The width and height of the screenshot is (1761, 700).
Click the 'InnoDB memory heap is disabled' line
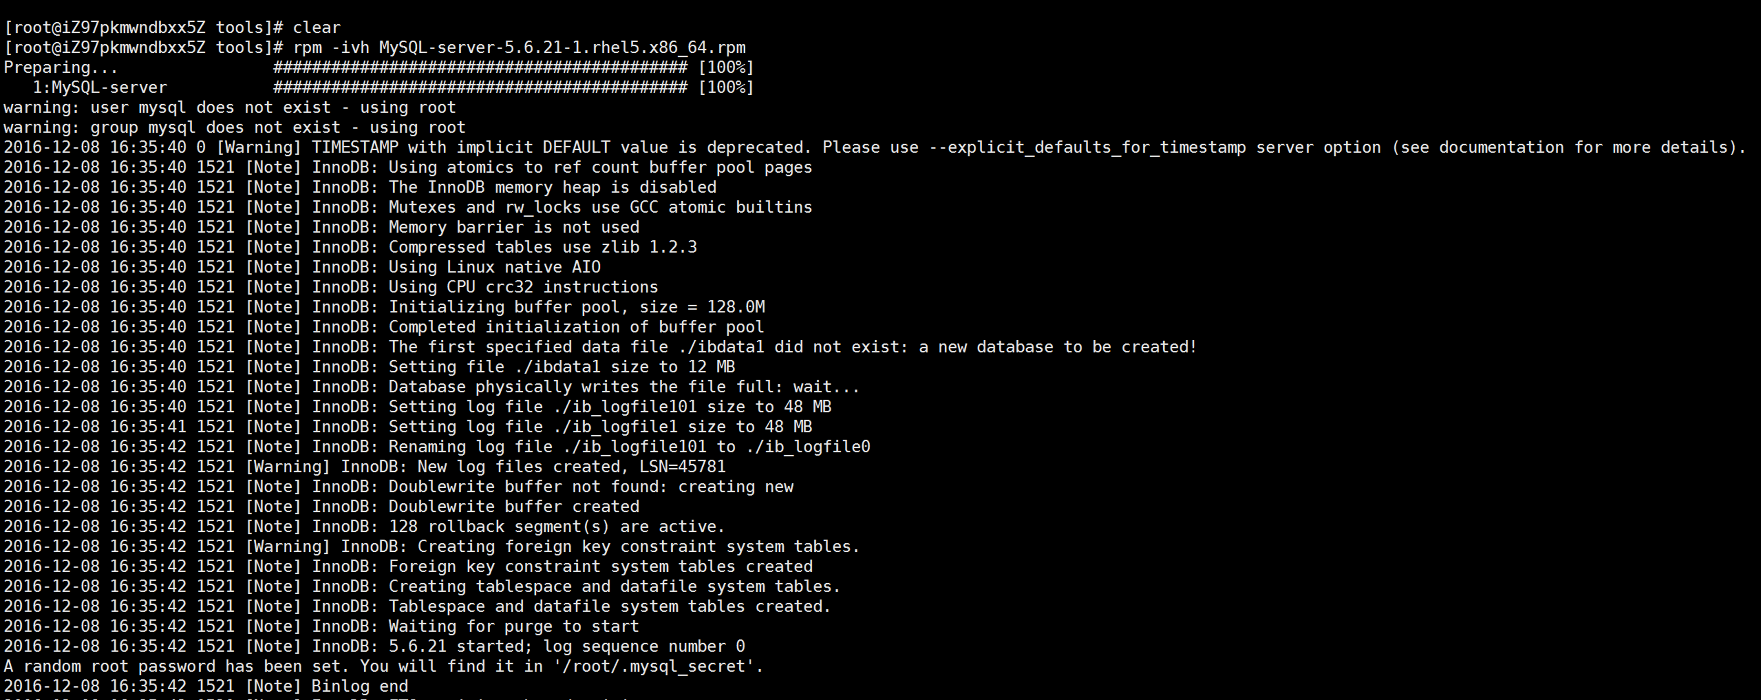(360, 187)
